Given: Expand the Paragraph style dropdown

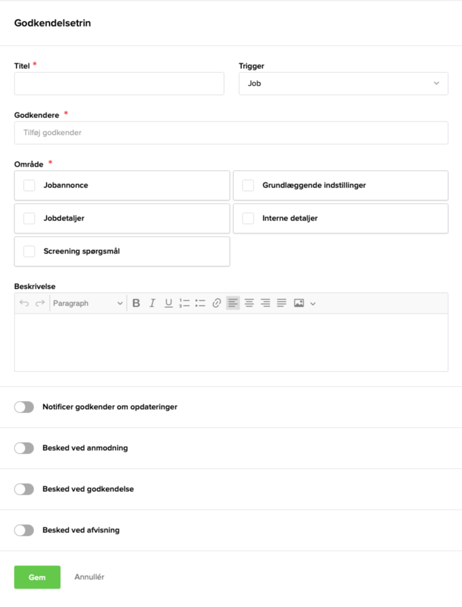Looking at the screenshot, I should click(x=88, y=303).
